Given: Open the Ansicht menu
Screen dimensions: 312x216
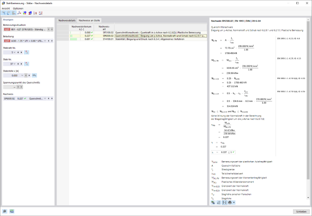Looking at the screenshot, I should coord(6,8).
